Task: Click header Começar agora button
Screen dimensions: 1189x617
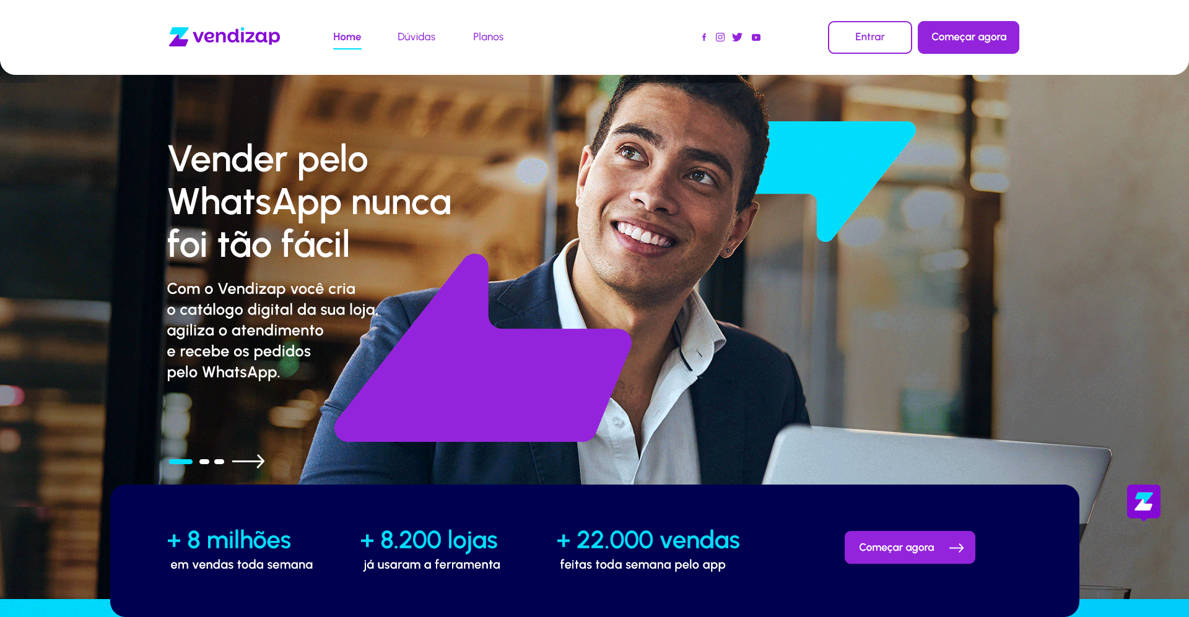Action: coord(969,37)
